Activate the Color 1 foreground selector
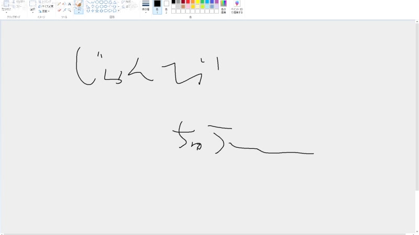Viewport: 419px width, 235px height. [157, 6]
